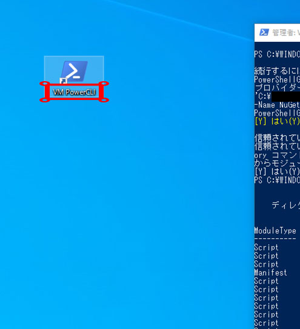Click the yellow [Y] はい(Y) prompt line
Screen dimensions: 300x329
[x=277, y=122]
